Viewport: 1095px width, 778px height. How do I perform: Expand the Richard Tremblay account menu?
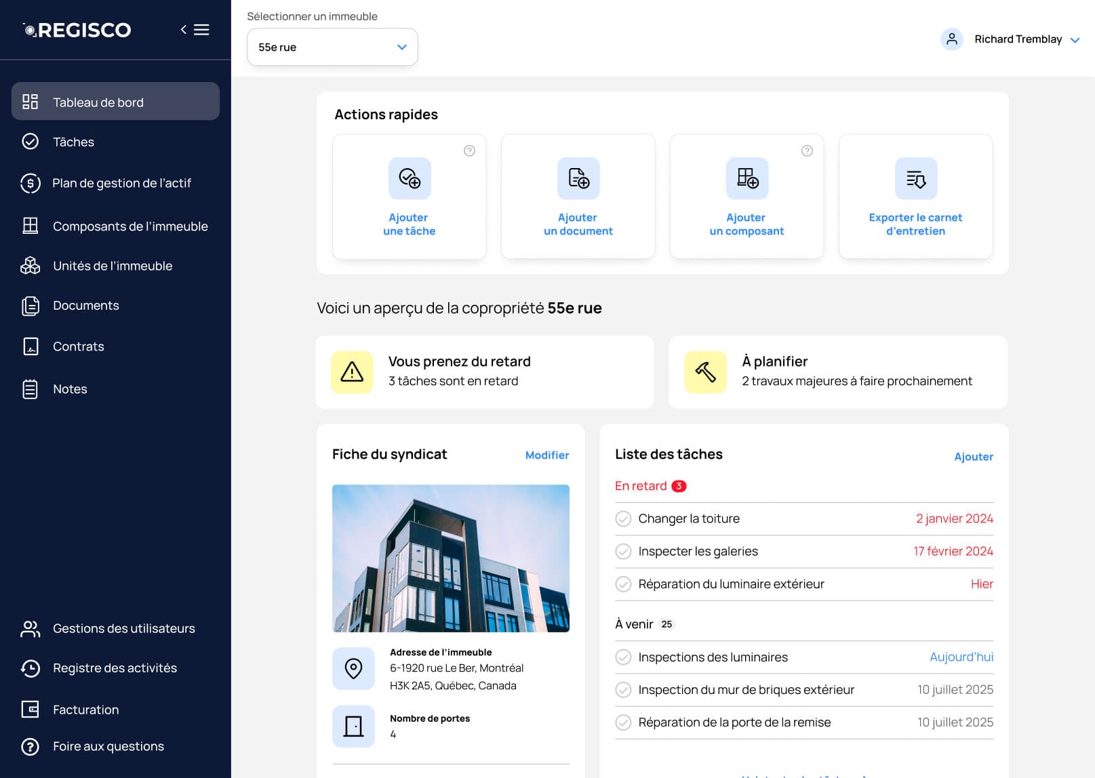click(1010, 39)
